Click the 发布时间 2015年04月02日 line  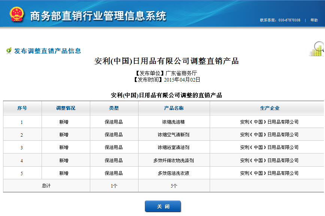point(167,80)
